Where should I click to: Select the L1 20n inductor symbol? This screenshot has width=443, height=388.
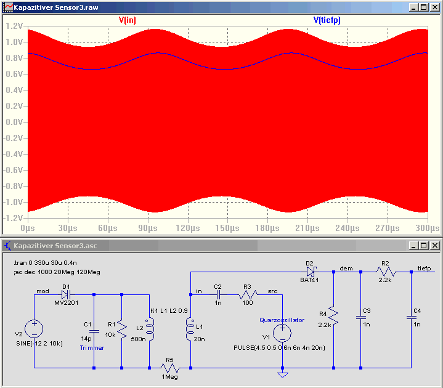tap(190, 329)
